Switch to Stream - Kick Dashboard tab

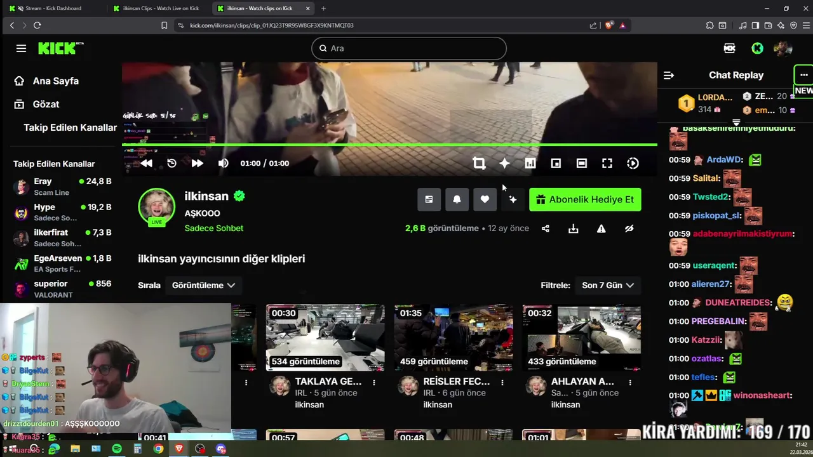pyautogui.click(x=52, y=8)
